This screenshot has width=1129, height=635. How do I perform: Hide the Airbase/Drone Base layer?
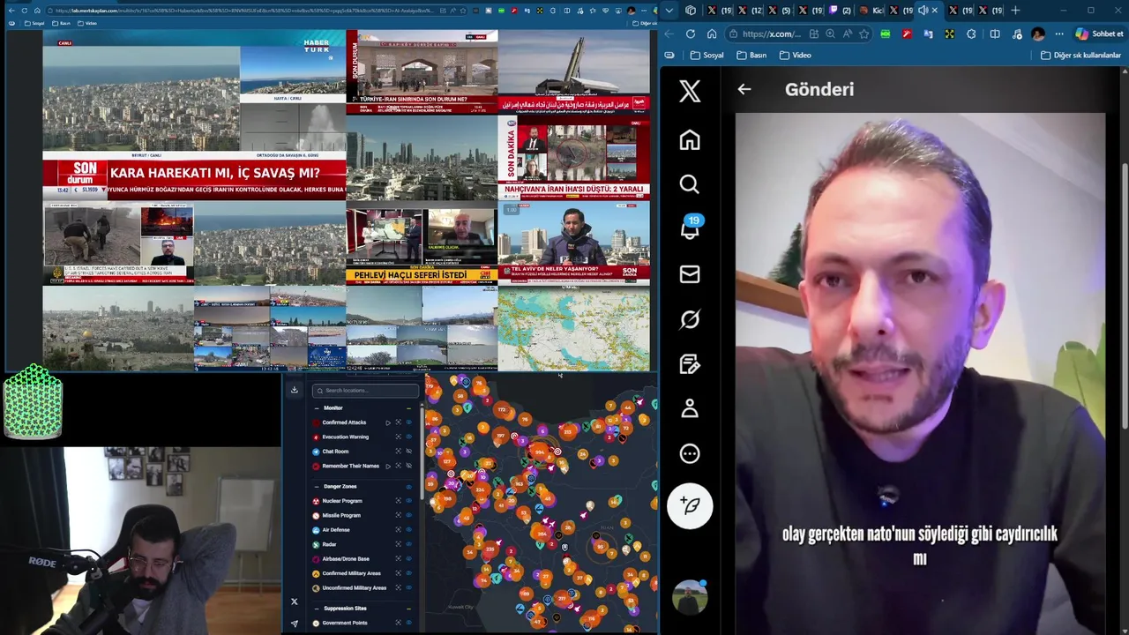(x=408, y=559)
